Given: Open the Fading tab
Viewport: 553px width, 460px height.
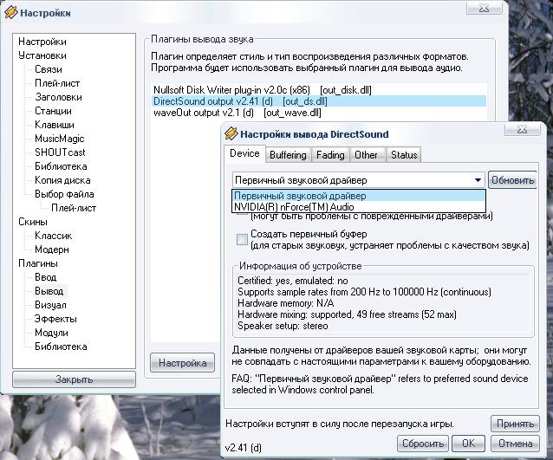Looking at the screenshot, I should 329,155.
